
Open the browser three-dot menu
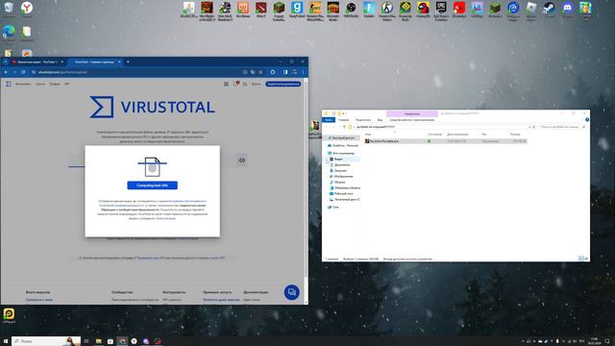click(303, 72)
